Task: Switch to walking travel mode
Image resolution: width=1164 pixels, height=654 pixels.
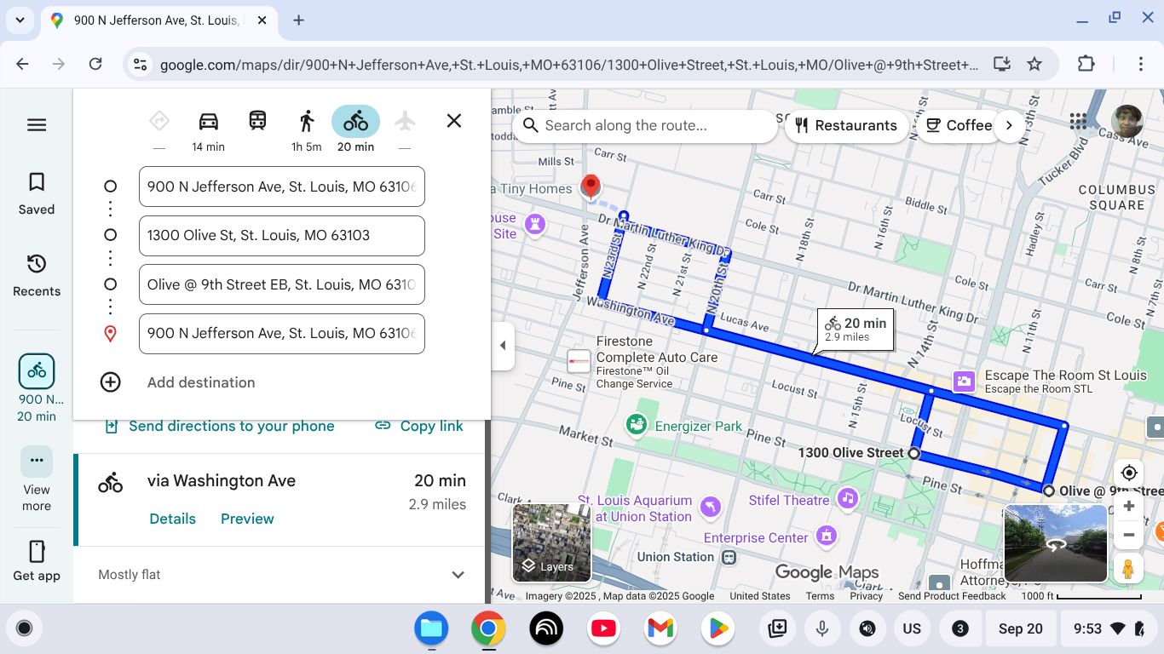Action: 307,122
